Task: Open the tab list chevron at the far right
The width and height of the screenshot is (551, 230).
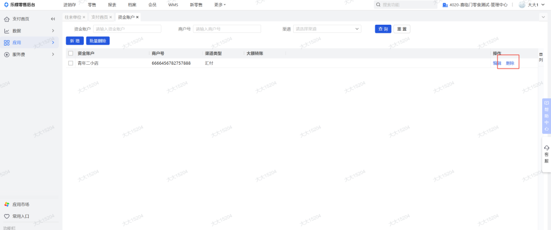Action: [544, 17]
